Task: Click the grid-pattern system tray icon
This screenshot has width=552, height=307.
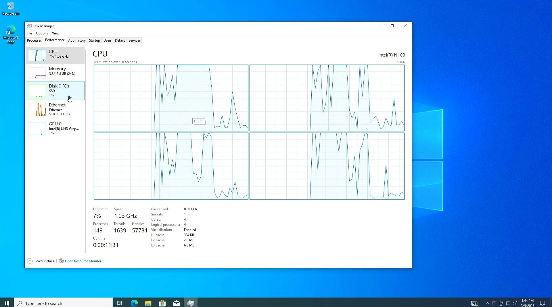Action: pyautogui.click(x=494, y=303)
